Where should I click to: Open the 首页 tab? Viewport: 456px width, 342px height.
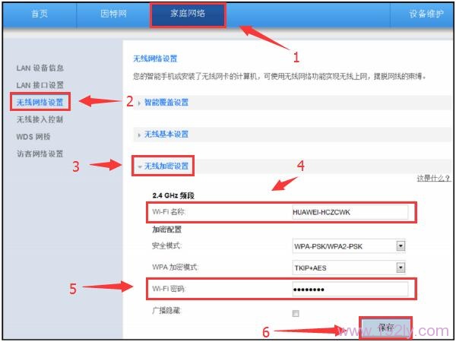39,14
